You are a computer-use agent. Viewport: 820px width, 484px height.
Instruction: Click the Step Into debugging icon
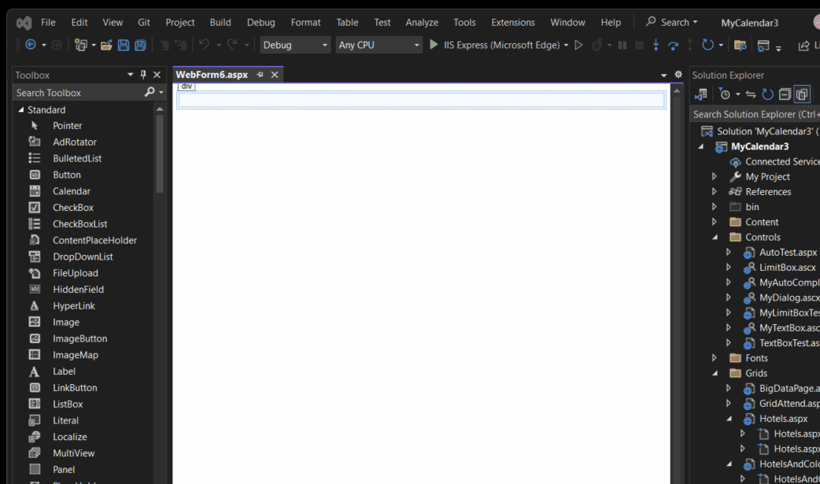click(x=656, y=46)
